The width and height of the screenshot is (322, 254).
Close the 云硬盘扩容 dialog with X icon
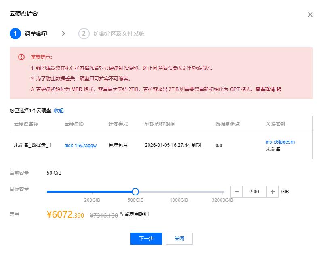310,15
